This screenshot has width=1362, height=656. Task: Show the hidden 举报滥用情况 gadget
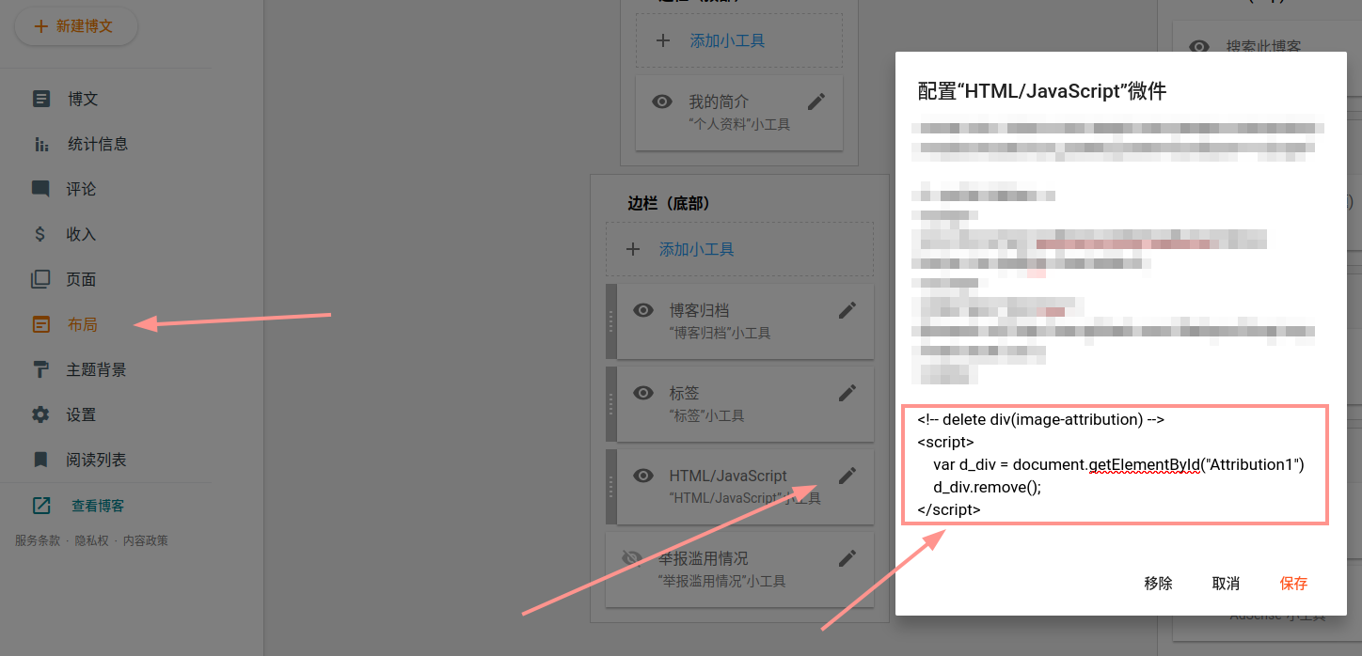[x=632, y=558]
